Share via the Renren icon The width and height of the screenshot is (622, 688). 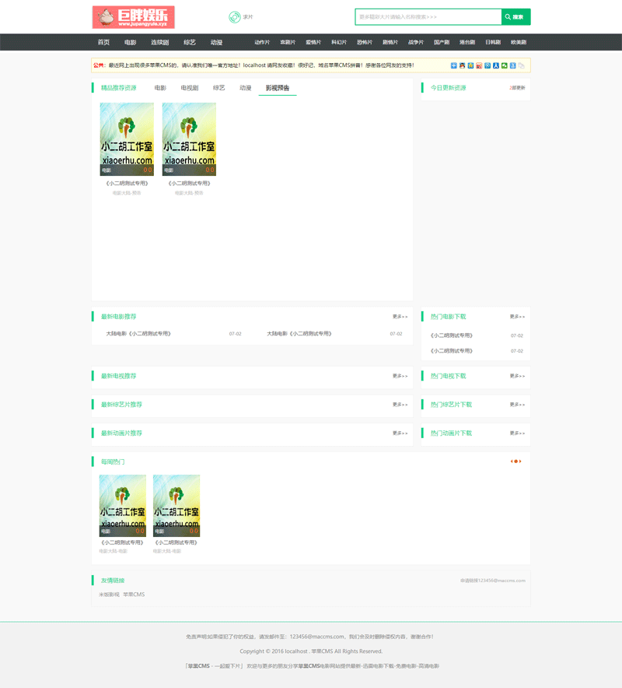(496, 65)
